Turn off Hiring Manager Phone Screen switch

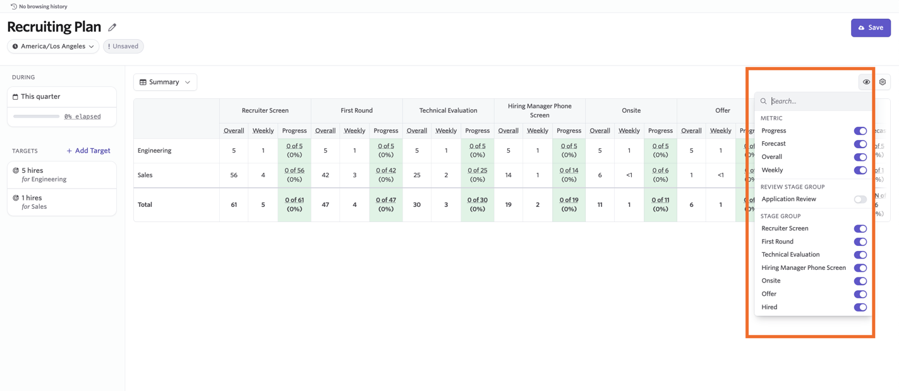860,268
